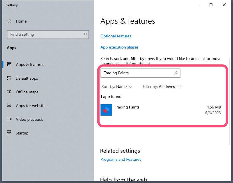
Task: Click magnifier in Find a setting box
Action: [x=85, y=35]
